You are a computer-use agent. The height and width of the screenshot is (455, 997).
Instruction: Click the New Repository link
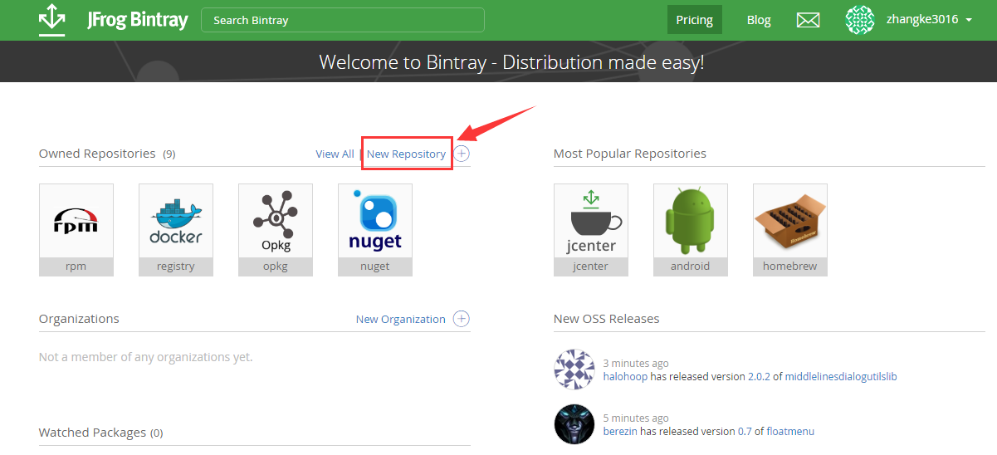(406, 154)
